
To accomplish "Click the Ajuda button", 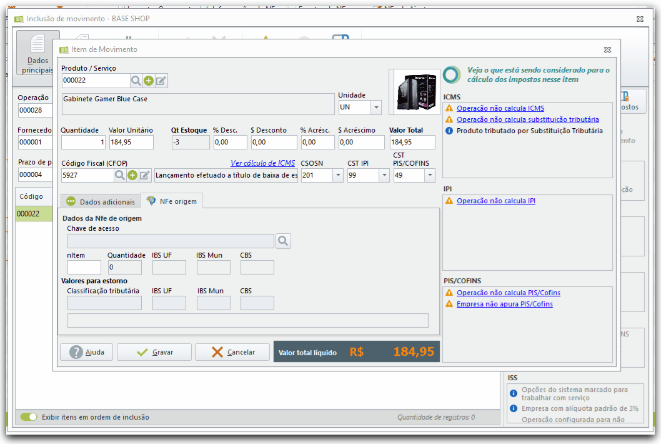I will coord(87,352).
